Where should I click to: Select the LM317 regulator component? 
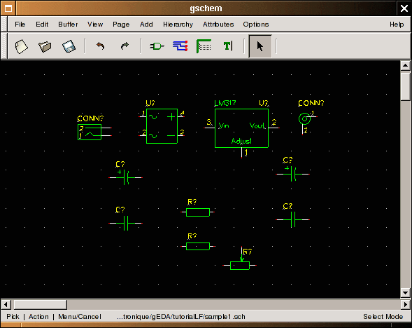point(241,128)
